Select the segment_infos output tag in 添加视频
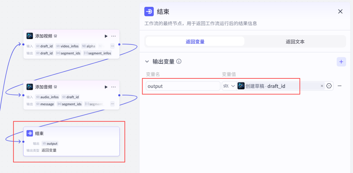The image size is (353, 173). tap(97, 53)
